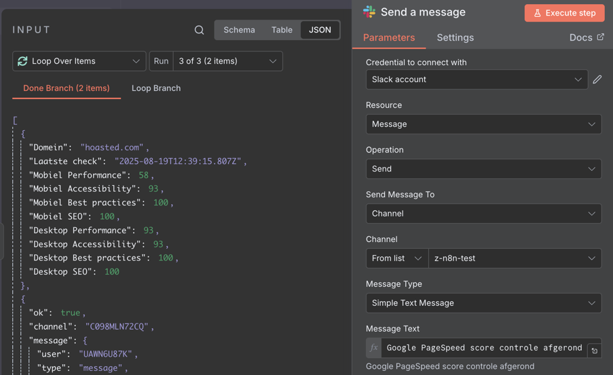Click the Laatste check timestamp value

[178, 161]
